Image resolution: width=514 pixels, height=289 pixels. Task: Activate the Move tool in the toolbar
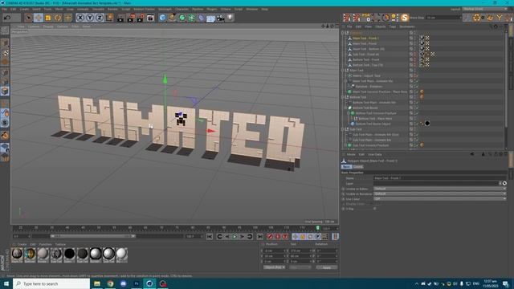click(39, 18)
